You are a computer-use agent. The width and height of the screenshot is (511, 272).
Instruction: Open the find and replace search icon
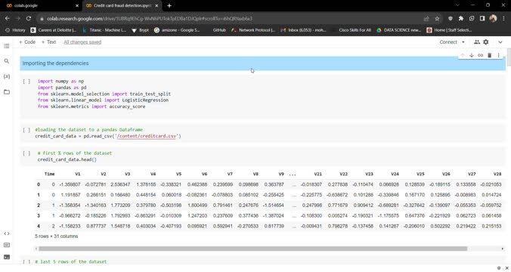(x=7, y=61)
